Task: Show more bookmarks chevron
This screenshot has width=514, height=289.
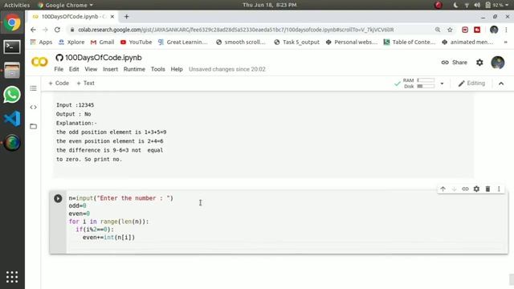Action: click(x=505, y=42)
